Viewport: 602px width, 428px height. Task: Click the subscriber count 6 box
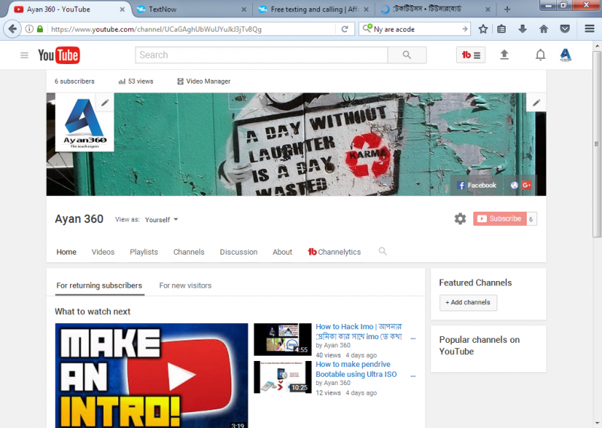[x=531, y=219]
